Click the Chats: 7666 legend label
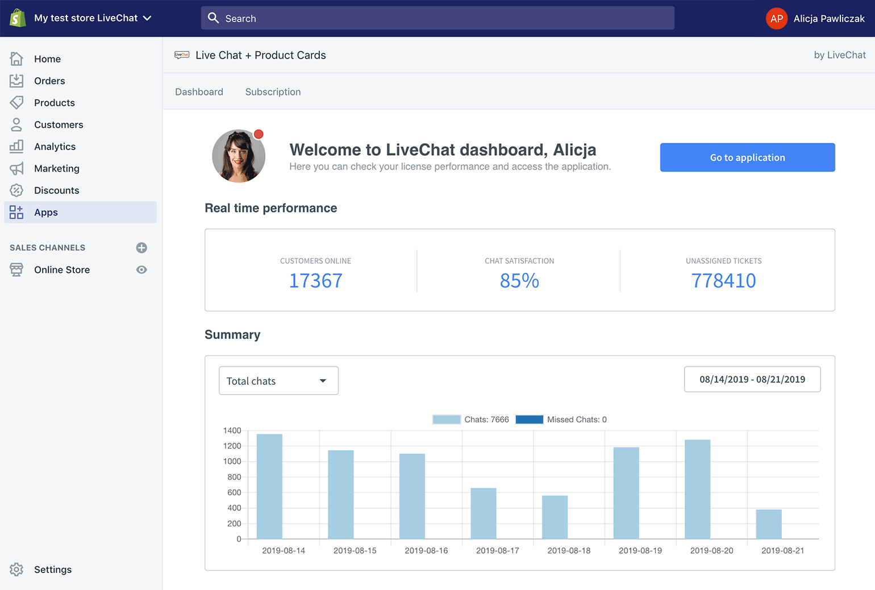The height and width of the screenshot is (590, 875). pos(487,419)
